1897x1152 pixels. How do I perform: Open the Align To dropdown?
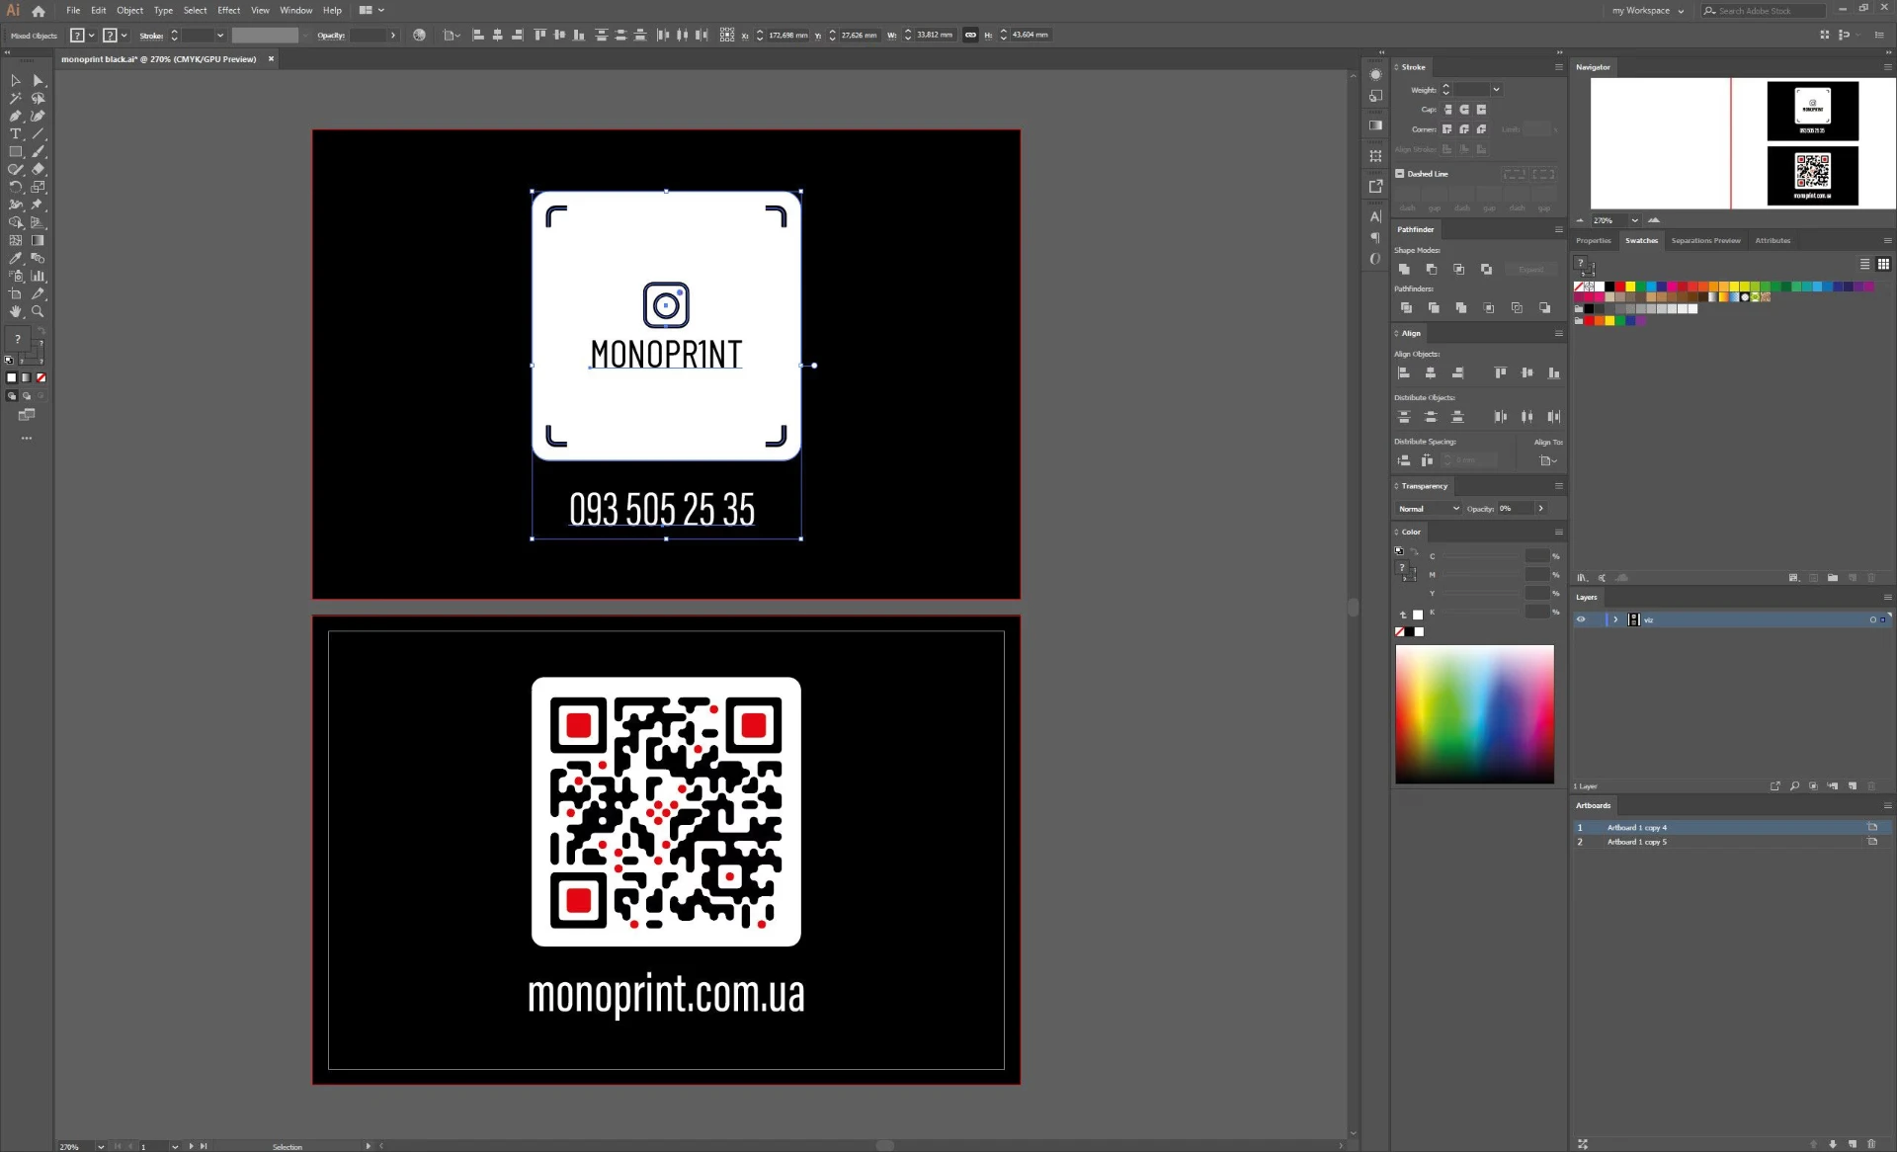point(1548,461)
